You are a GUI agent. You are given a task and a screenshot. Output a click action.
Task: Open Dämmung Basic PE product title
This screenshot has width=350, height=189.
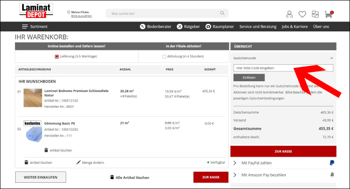click(59, 123)
